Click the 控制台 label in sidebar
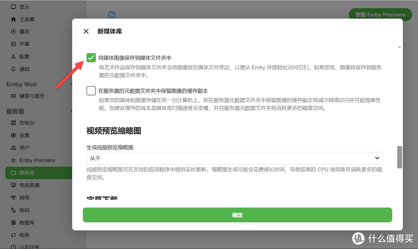Image resolution: width=418 pixels, height=249 pixels. pos(27,123)
